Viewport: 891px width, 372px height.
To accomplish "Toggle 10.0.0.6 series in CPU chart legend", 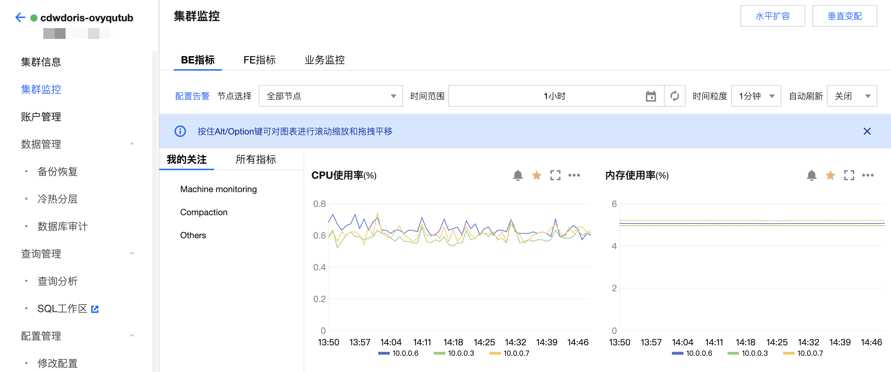I will pyautogui.click(x=398, y=353).
